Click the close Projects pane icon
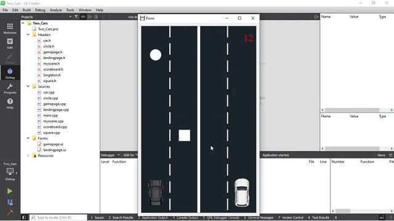The height and width of the screenshot is (221, 394). coord(96,17)
